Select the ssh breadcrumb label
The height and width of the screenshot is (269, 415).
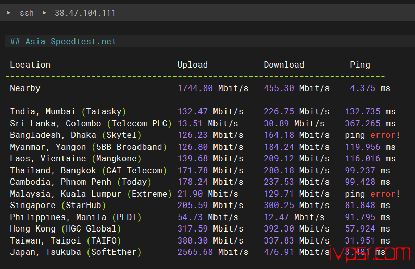[27, 13]
